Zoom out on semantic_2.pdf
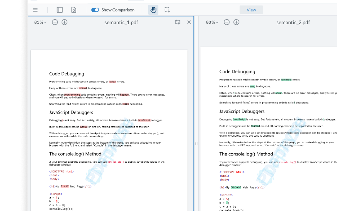The image size is (337, 211). (227, 22)
